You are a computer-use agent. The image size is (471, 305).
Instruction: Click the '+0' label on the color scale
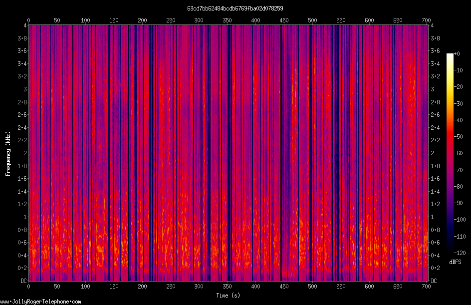click(457, 54)
